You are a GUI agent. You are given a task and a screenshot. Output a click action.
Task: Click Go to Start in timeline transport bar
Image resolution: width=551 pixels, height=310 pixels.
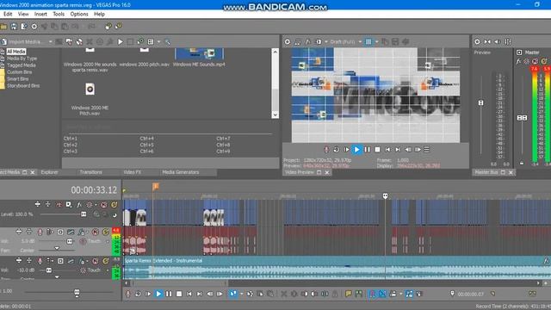click(189, 294)
